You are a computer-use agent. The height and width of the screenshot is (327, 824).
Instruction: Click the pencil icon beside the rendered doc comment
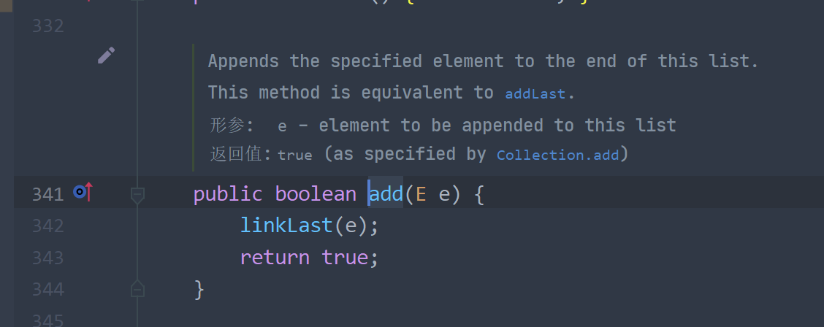coord(107,55)
